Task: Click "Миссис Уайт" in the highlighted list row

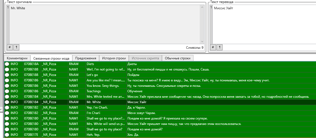Action: click(137, 102)
